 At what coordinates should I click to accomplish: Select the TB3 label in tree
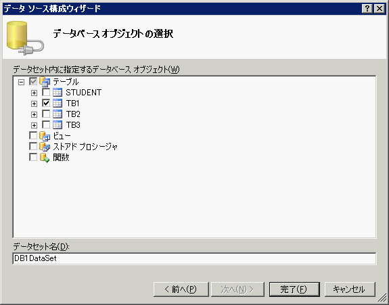pos(73,124)
